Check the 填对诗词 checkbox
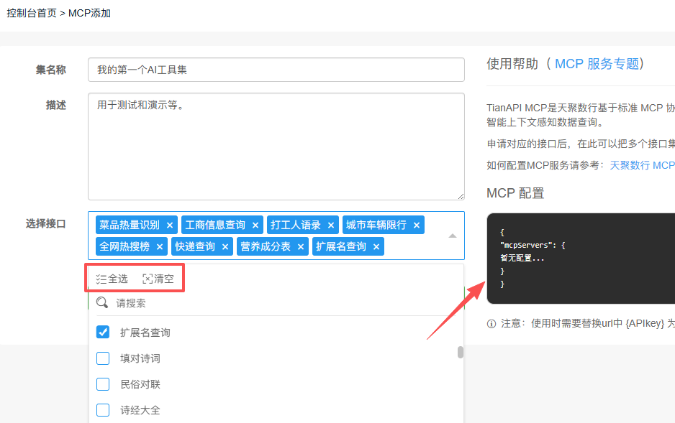This screenshot has width=675, height=423. click(101, 358)
